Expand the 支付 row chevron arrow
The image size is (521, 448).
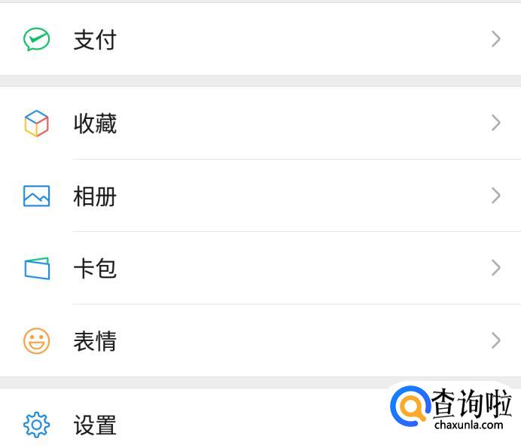(495, 39)
